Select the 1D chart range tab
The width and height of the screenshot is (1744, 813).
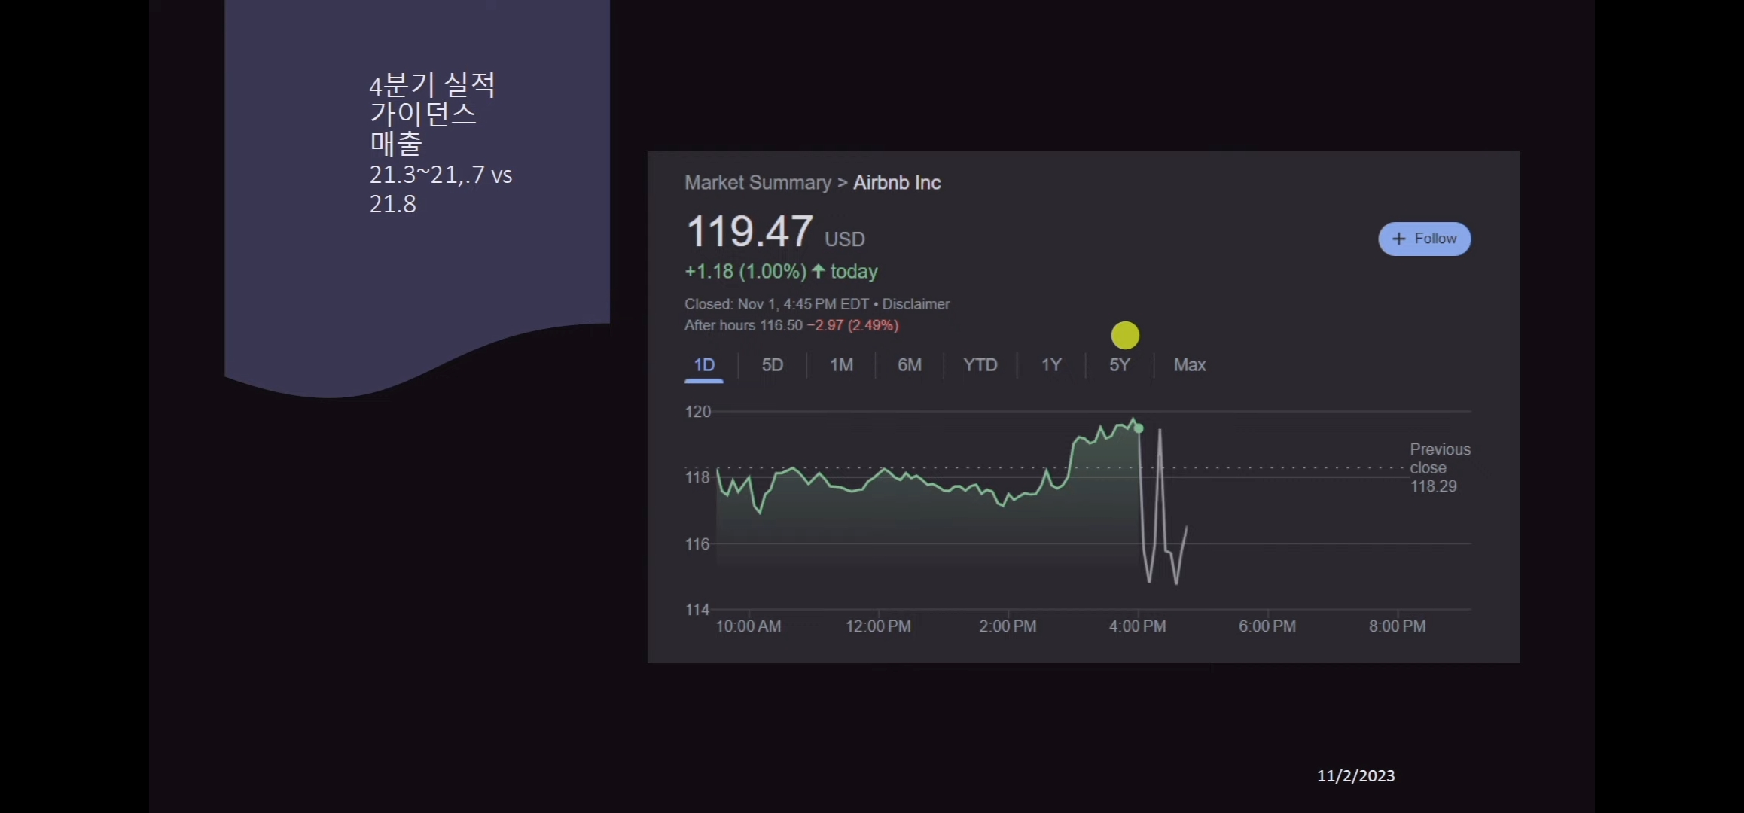click(x=704, y=365)
